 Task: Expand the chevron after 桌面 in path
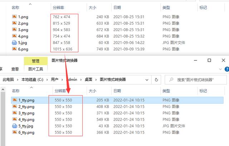point(96,80)
